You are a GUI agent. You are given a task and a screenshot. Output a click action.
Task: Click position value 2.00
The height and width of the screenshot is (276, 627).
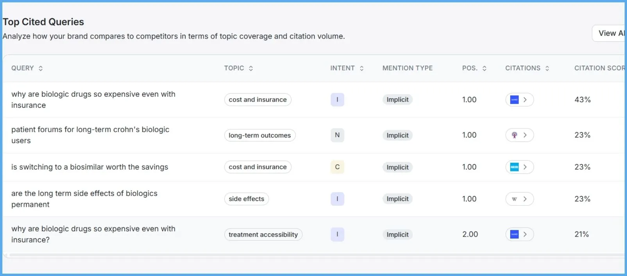470,234
